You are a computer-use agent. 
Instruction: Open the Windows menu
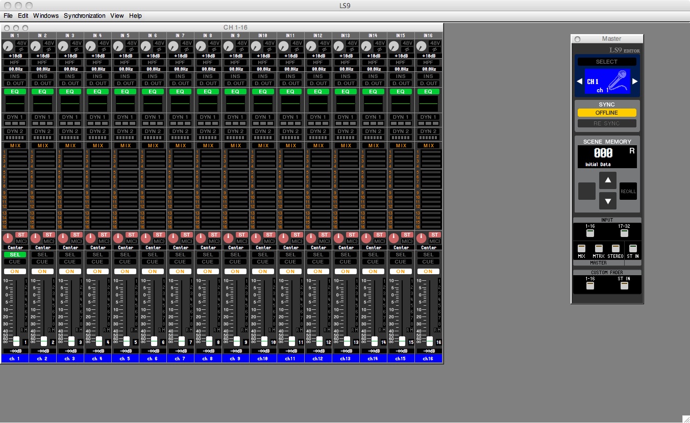tap(46, 16)
